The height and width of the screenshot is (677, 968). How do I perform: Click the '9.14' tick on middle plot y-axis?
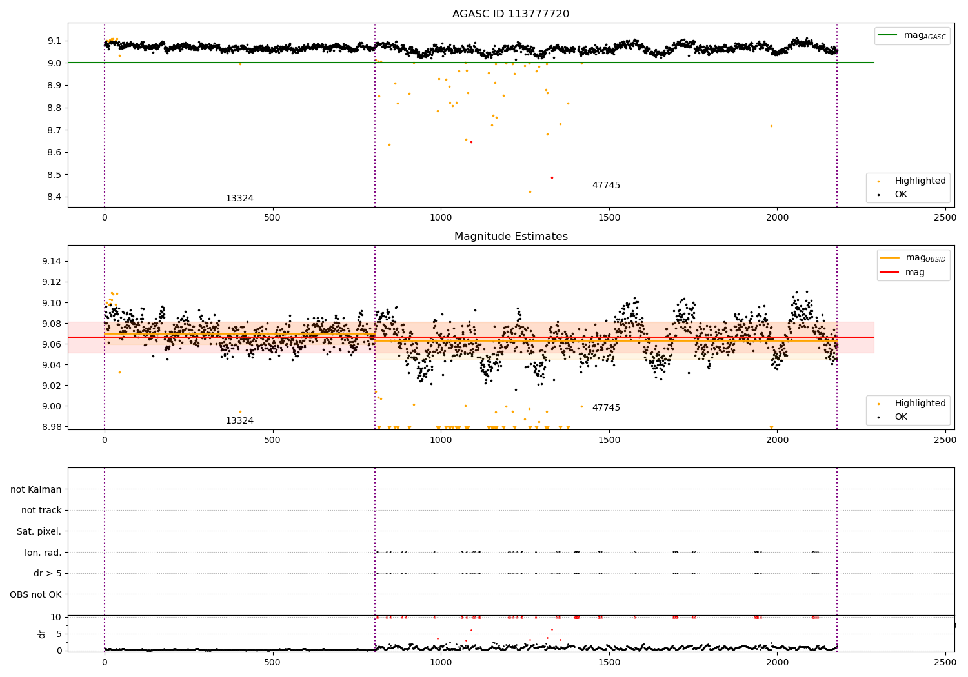coord(53,261)
